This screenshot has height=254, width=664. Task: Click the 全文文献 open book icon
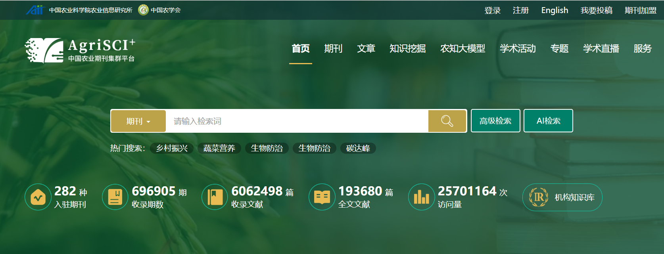[322, 197]
